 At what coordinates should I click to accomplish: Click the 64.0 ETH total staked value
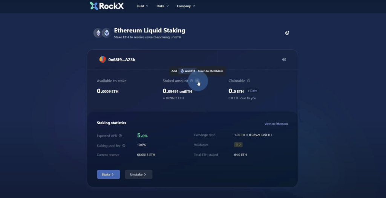click(x=240, y=155)
